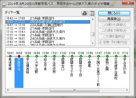The height and width of the screenshot is (98, 136).
Task: Select the 17:27 → 17:48 21系統 row
Action: point(48,35)
